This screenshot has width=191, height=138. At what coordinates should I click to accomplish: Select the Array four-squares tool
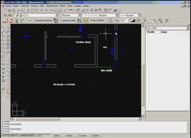(x=8, y=44)
